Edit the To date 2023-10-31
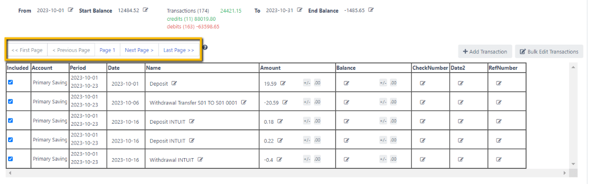The image size is (592, 184). [x=300, y=10]
